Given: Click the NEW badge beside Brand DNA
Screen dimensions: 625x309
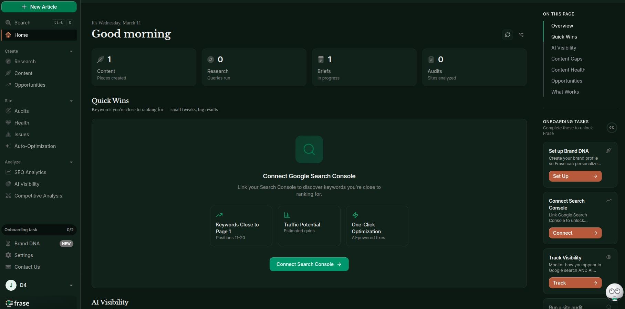Looking at the screenshot, I should point(66,244).
